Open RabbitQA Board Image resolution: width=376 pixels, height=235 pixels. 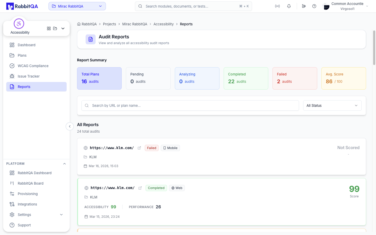coord(36,183)
